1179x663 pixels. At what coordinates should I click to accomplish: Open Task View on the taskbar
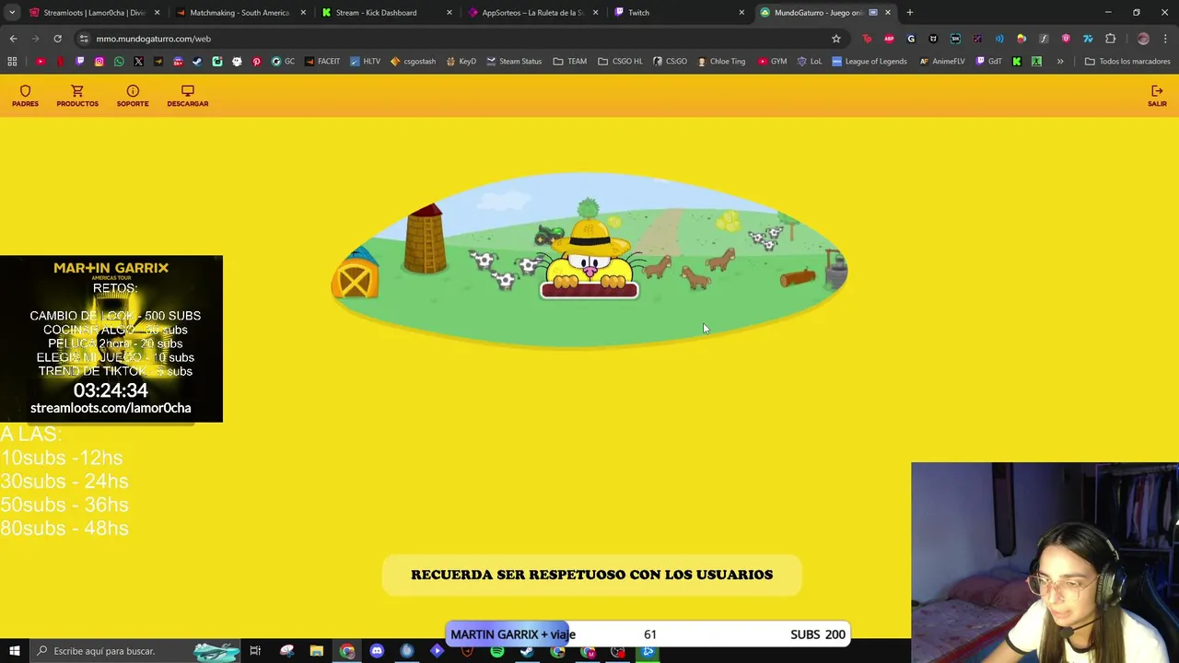(x=255, y=651)
